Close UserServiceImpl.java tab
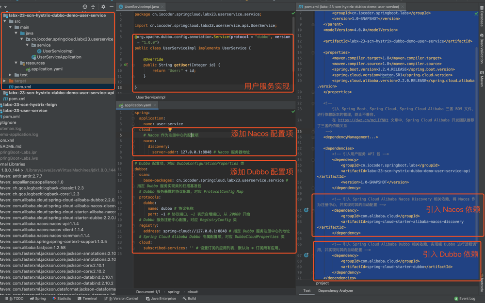The height and width of the screenshot is (303, 485). (162, 6)
